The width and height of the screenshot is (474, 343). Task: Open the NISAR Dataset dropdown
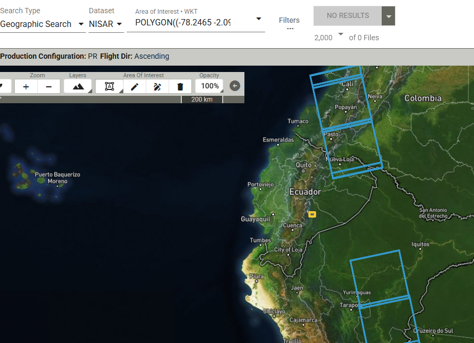coord(106,24)
